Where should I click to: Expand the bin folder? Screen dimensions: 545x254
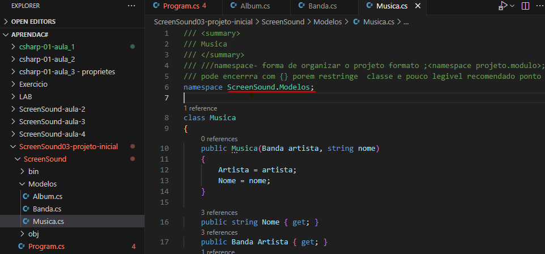pos(33,171)
